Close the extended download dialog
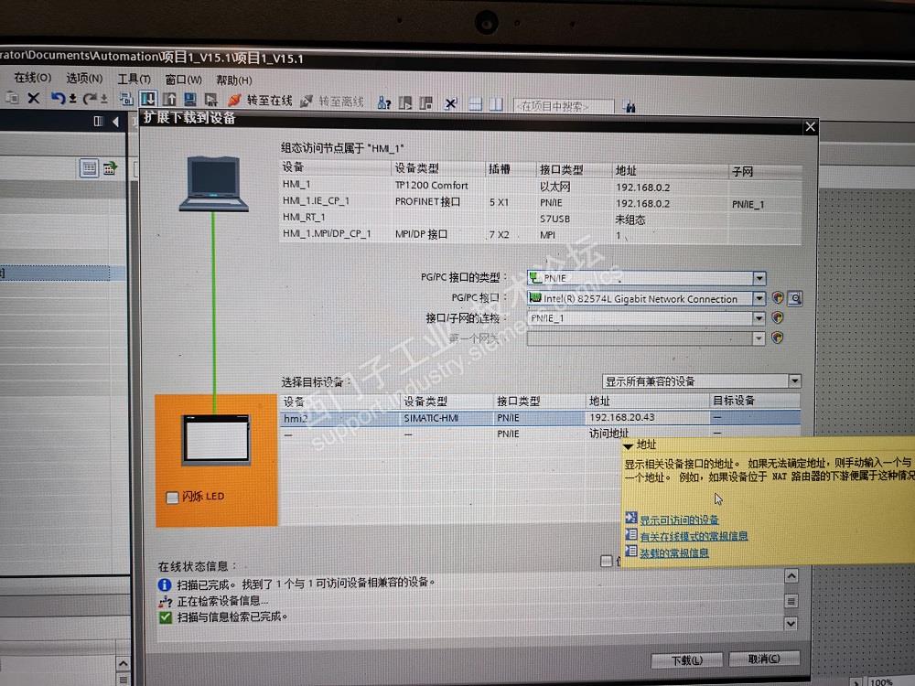Viewport: 915px width, 686px height. [810, 126]
